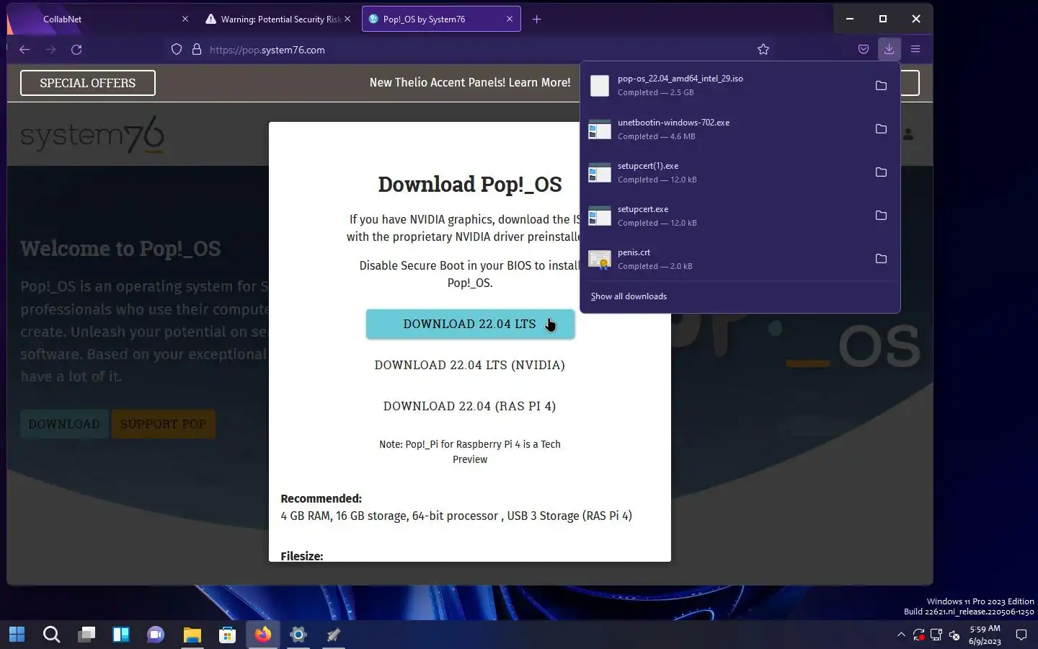Switch to the CollabNet tab
The image size is (1038, 649).
click(x=101, y=19)
